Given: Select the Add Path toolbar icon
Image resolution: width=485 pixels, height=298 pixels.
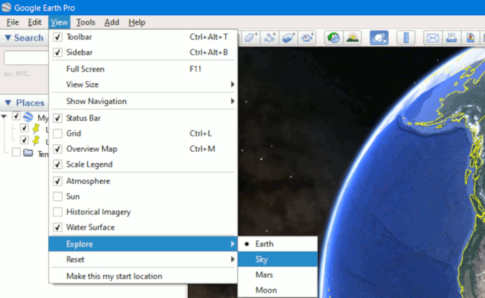Looking at the screenshot, I should 270,37.
